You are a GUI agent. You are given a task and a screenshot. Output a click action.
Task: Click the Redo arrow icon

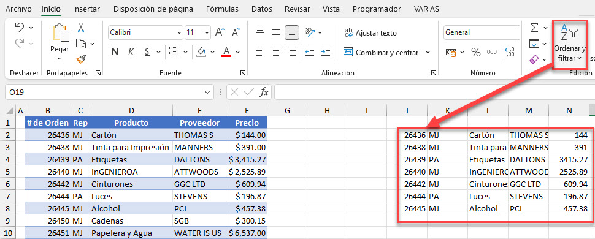20,44
